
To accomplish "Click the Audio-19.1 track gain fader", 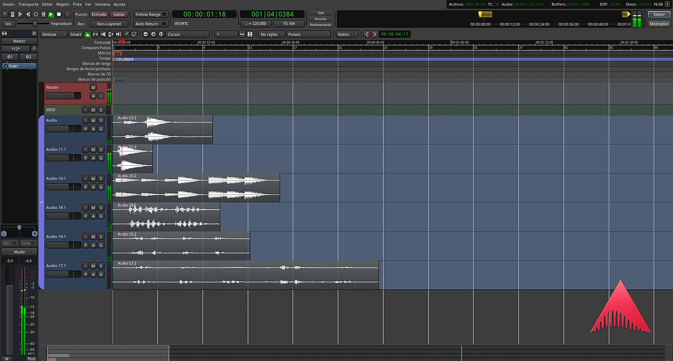I will (x=63, y=245).
